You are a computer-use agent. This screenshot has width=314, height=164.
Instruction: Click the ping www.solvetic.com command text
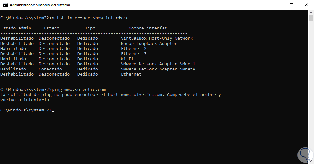[x=78, y=89]
